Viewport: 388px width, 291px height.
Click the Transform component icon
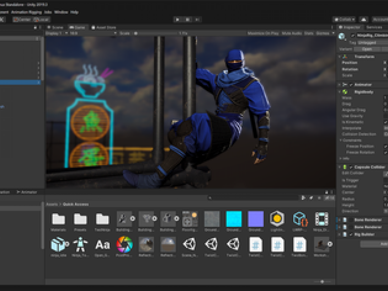tap(345, 57)
